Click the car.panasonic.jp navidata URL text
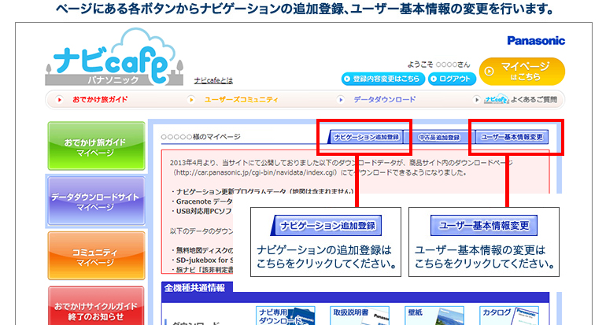606x325 pixels. [256, 173]
